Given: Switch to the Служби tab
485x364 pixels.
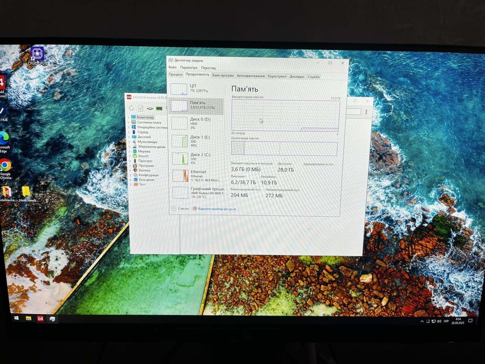Looking at the screenshot, I should (313, 77).
